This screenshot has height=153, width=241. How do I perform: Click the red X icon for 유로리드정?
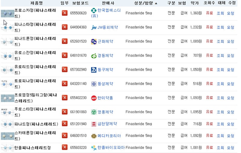point(64,70)
